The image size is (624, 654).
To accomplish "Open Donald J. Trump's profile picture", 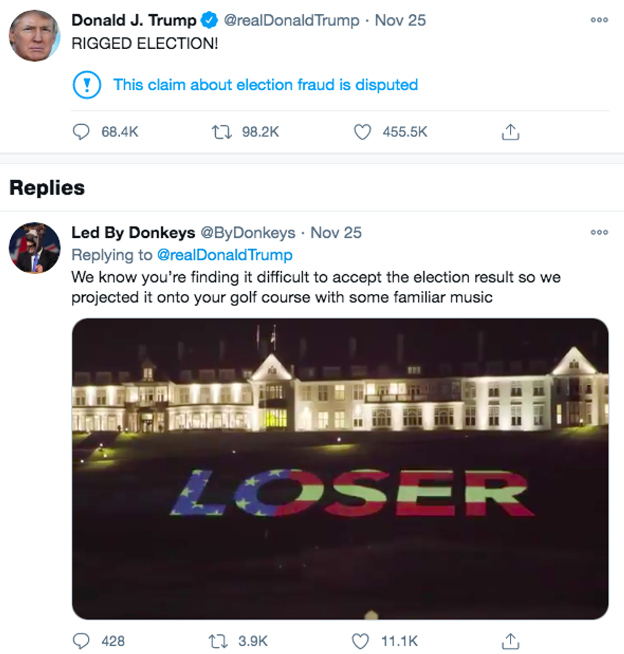I will coord(34,36).
